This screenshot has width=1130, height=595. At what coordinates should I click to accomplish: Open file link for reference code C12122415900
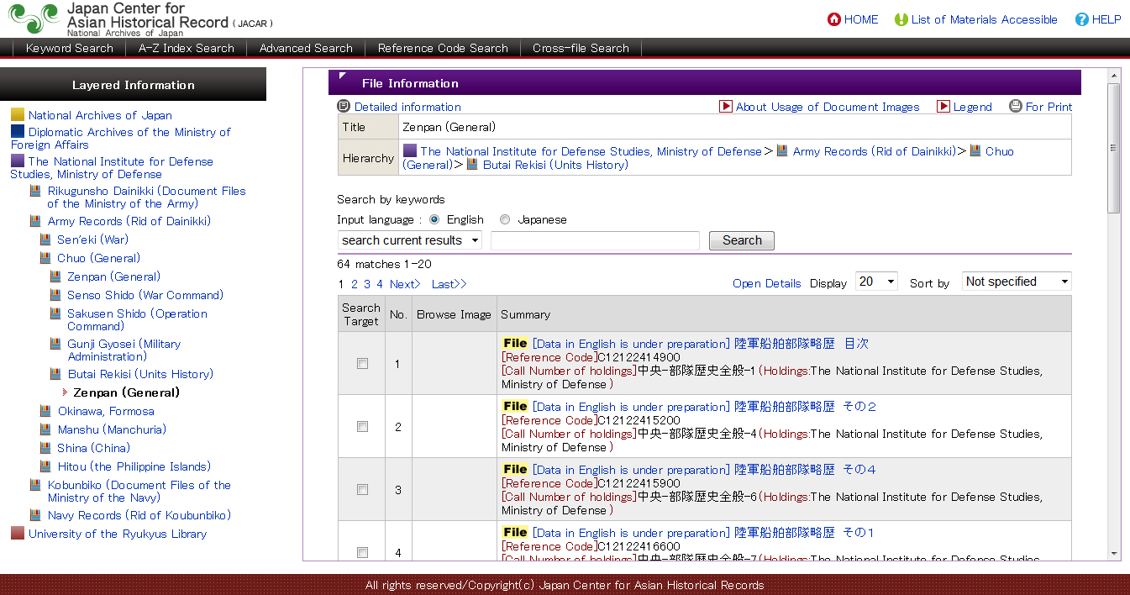704,470
